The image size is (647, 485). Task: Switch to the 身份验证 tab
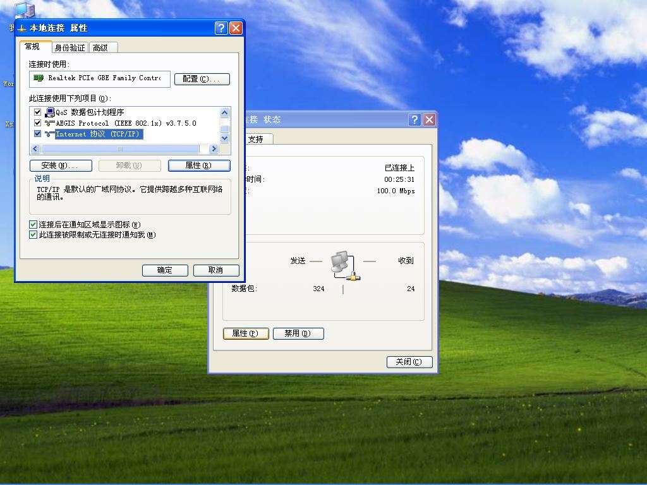pos(70,48)
